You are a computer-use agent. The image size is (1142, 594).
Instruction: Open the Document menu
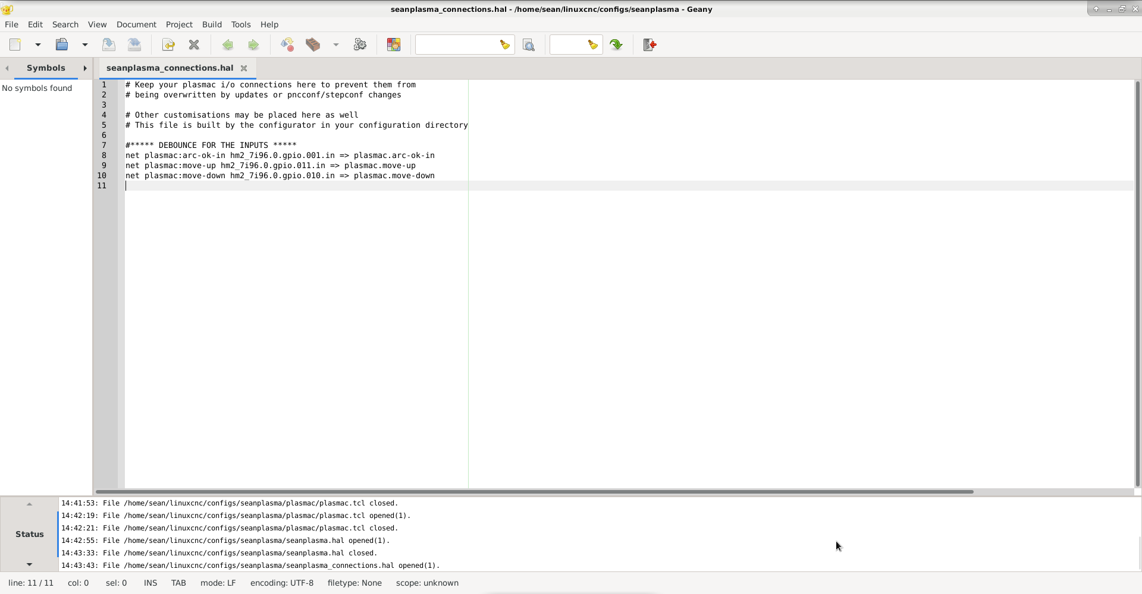point(136,24)
